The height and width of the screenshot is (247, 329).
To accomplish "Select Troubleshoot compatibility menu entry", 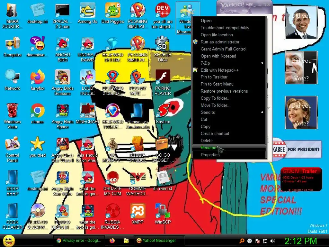I will [x=229, y=28].
